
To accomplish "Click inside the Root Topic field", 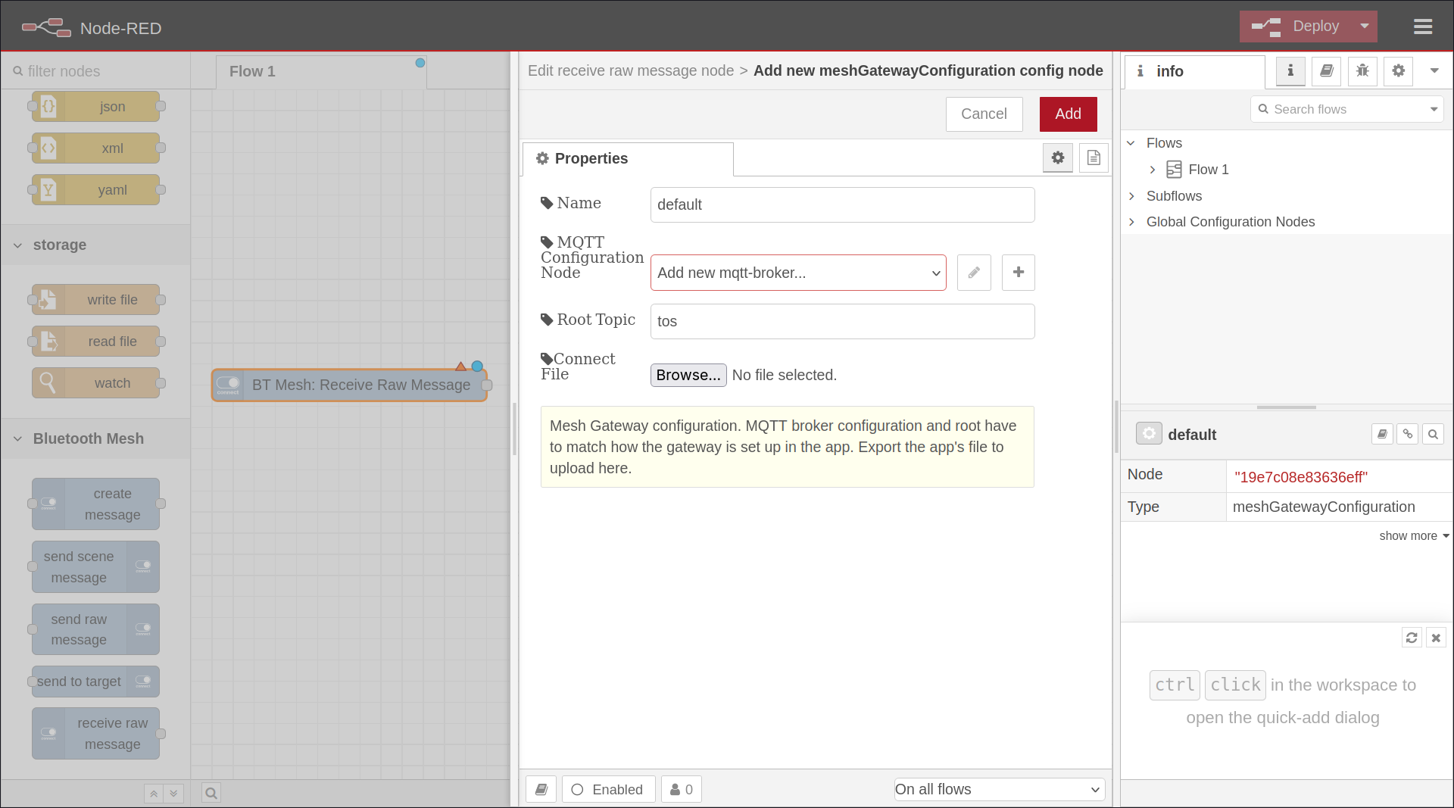I will (x=841, y=321).
